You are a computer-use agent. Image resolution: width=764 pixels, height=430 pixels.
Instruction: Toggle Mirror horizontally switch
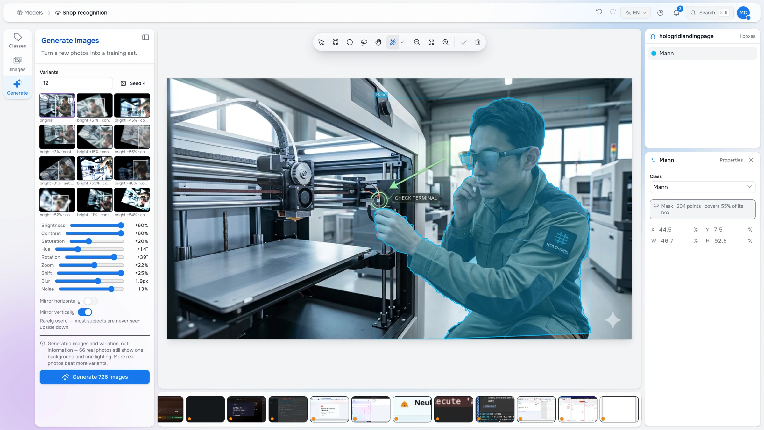(91, 301)
